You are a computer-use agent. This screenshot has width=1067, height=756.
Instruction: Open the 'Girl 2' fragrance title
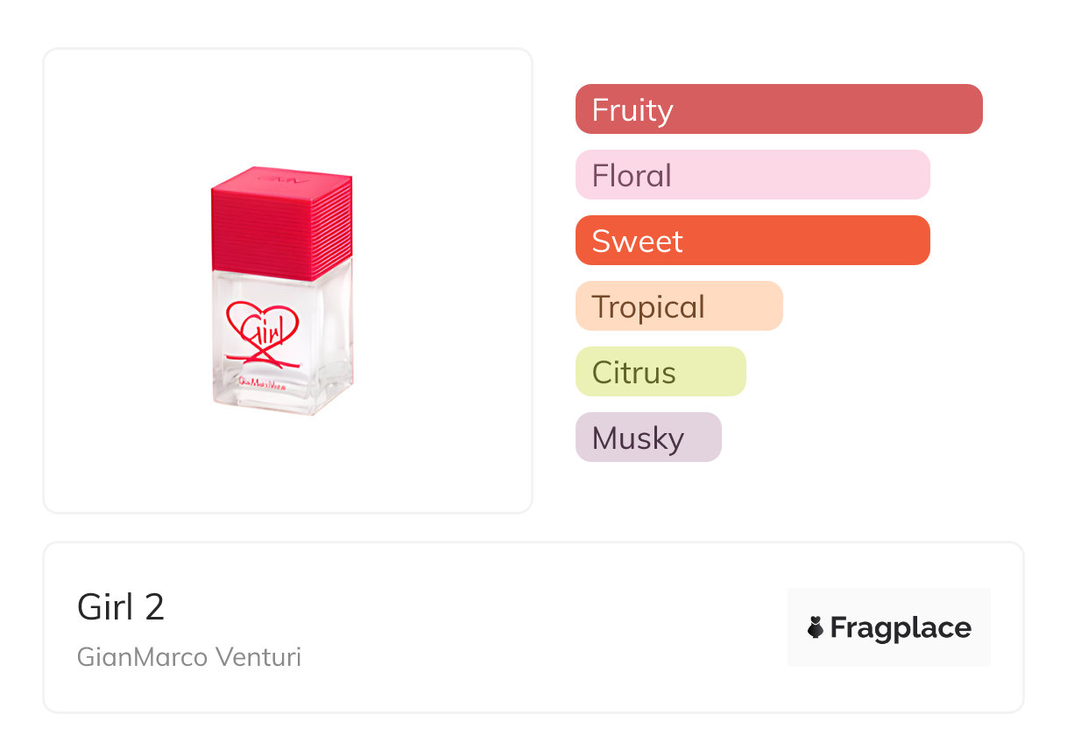coord(121,607)
